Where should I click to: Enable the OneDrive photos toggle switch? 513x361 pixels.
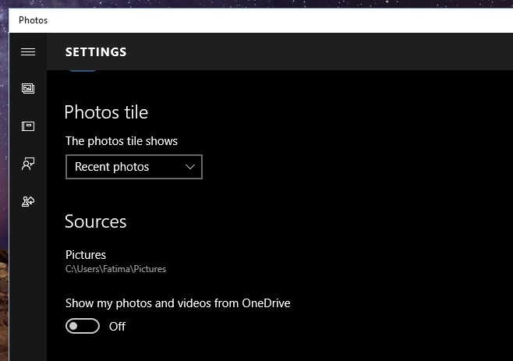click(83, 327)
